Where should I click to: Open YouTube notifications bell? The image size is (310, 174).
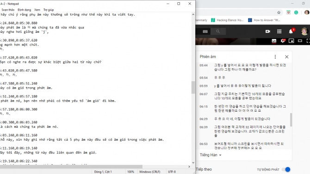point(291,31)
